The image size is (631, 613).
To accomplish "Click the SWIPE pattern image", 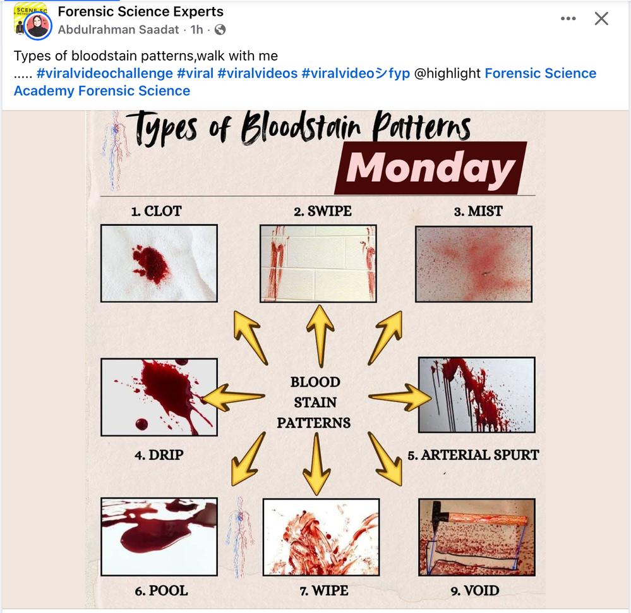I will 318,264.
